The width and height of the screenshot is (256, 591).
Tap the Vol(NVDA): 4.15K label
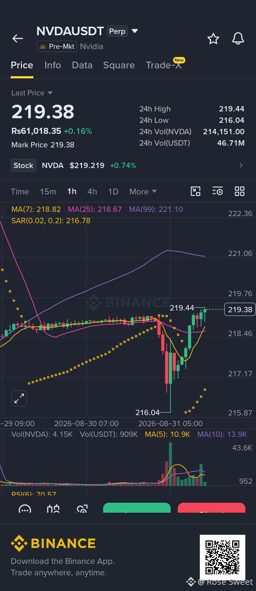[42, 434]
